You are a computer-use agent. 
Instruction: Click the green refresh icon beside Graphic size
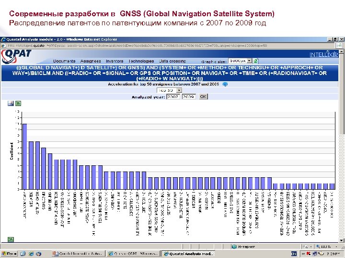tap(256, 61)
